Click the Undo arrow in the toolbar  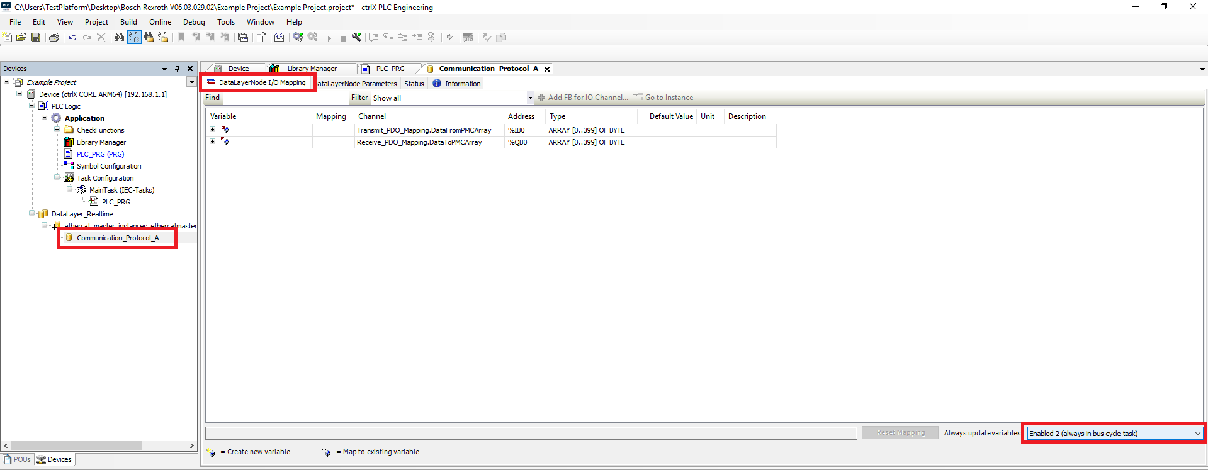tap(72, 38)
